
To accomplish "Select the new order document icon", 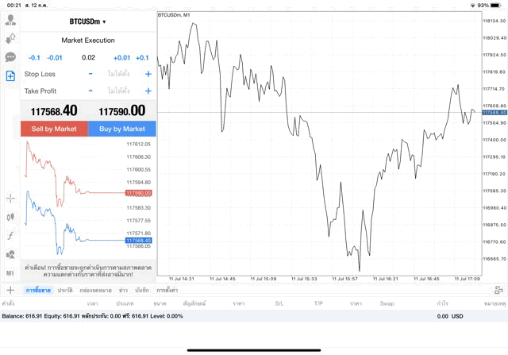I will pyautogui.click(x=10, y=76).
